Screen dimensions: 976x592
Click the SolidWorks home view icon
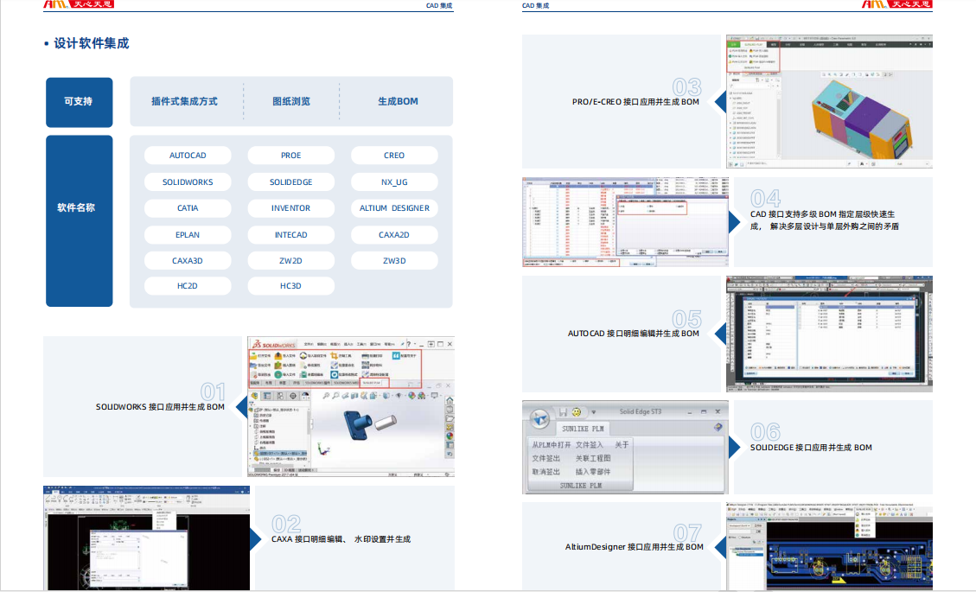(x=450, y=401)
